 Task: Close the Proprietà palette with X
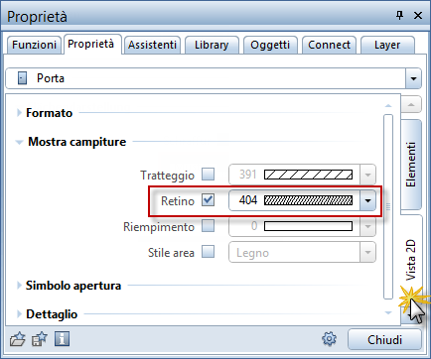coord(418,15)
